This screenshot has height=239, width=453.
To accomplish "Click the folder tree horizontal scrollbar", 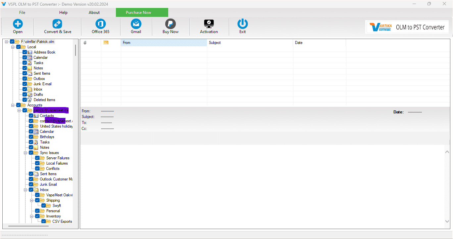I will (28, 226).
